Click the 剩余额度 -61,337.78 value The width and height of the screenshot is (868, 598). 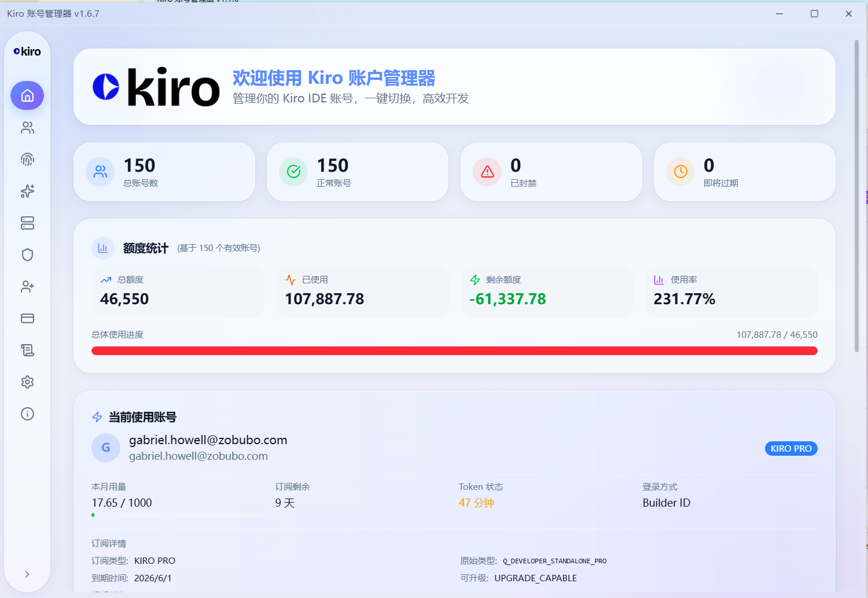pyautogui.click(x=507, y=299)
